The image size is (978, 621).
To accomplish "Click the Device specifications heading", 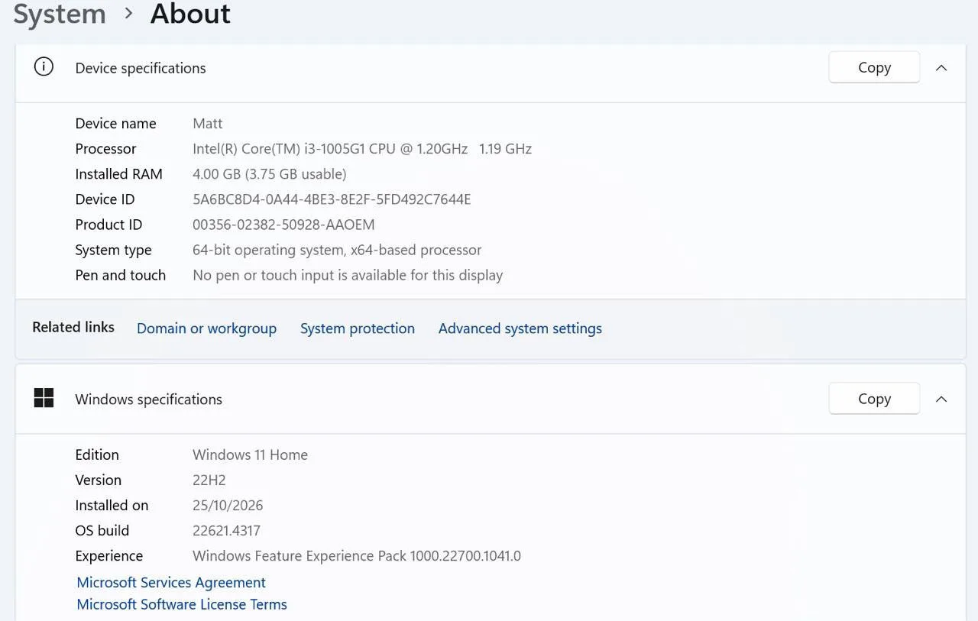I will pyautogui.click(x=141, y=68).
